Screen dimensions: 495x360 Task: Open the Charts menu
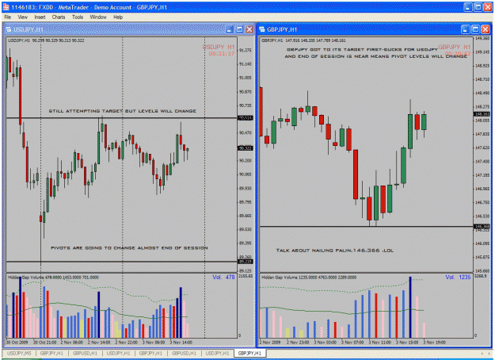(x=59, y=17)
